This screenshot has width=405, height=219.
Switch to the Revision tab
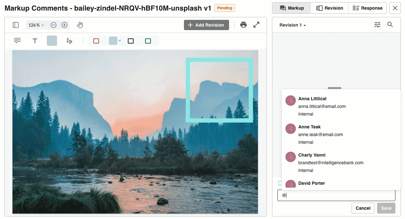[x=329, y=8]
